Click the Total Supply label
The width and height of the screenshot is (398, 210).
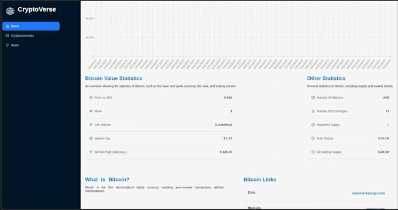pyautogui.click(x=325, y=138)
